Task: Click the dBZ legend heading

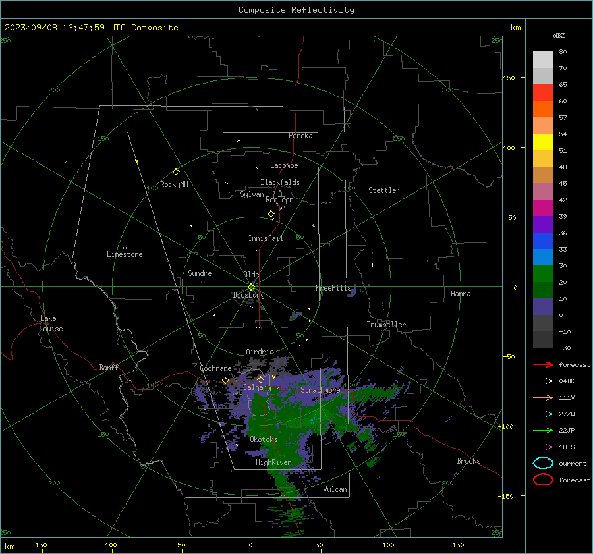Action: (559, 35)
